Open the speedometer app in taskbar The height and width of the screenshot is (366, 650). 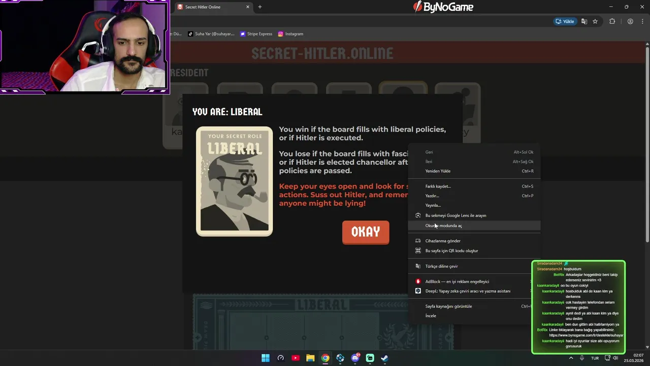pos(280,358)
